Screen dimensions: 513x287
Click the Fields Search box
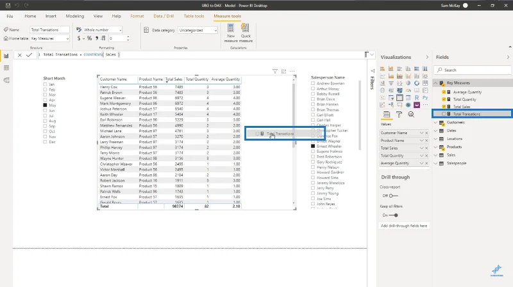coord(473,70)
